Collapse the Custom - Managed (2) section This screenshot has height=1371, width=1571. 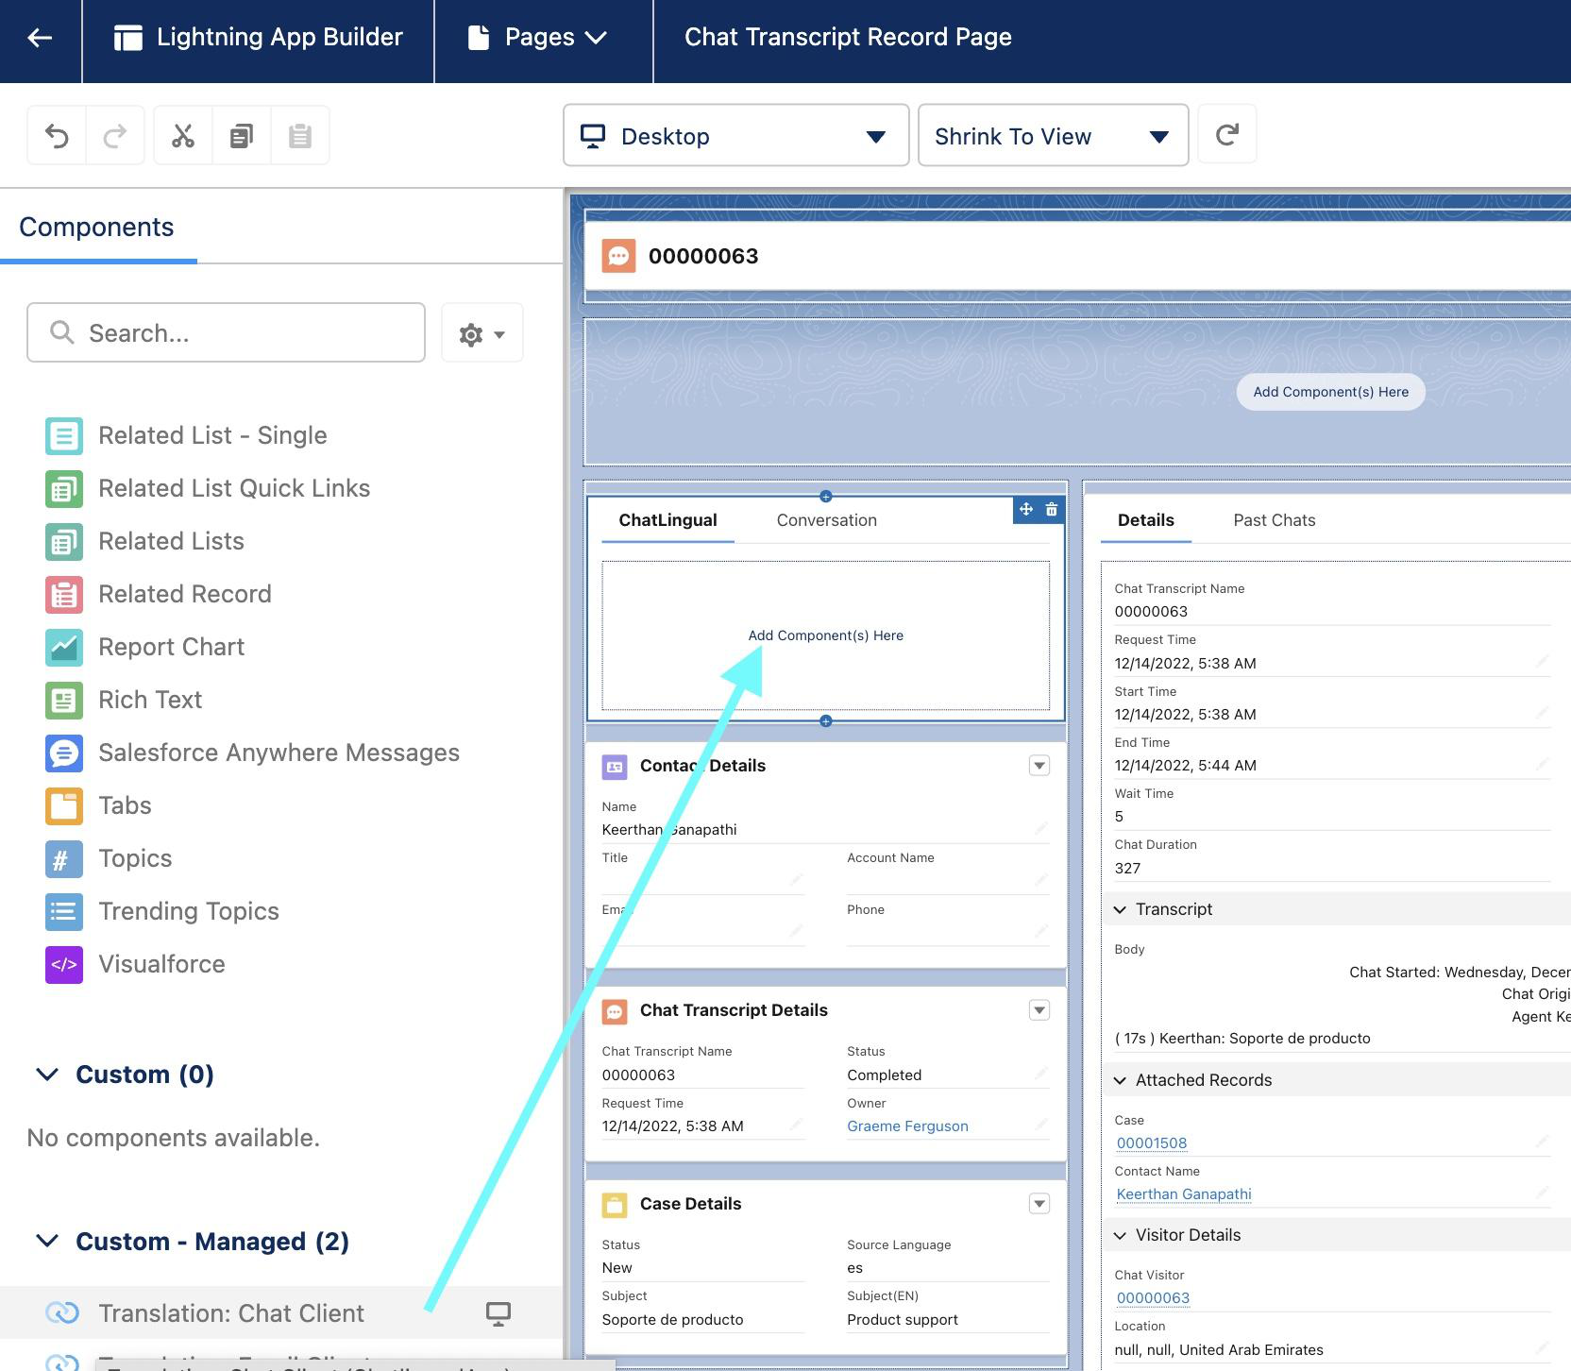click(47, 1241)
